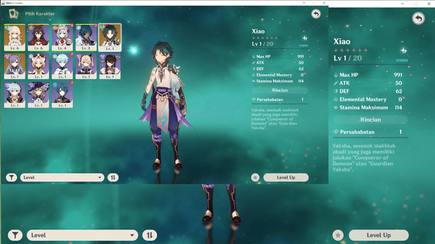435x244 pixels.
Task: Choose Kaeya's Lv. 3 character portrait
Action: 86,38
